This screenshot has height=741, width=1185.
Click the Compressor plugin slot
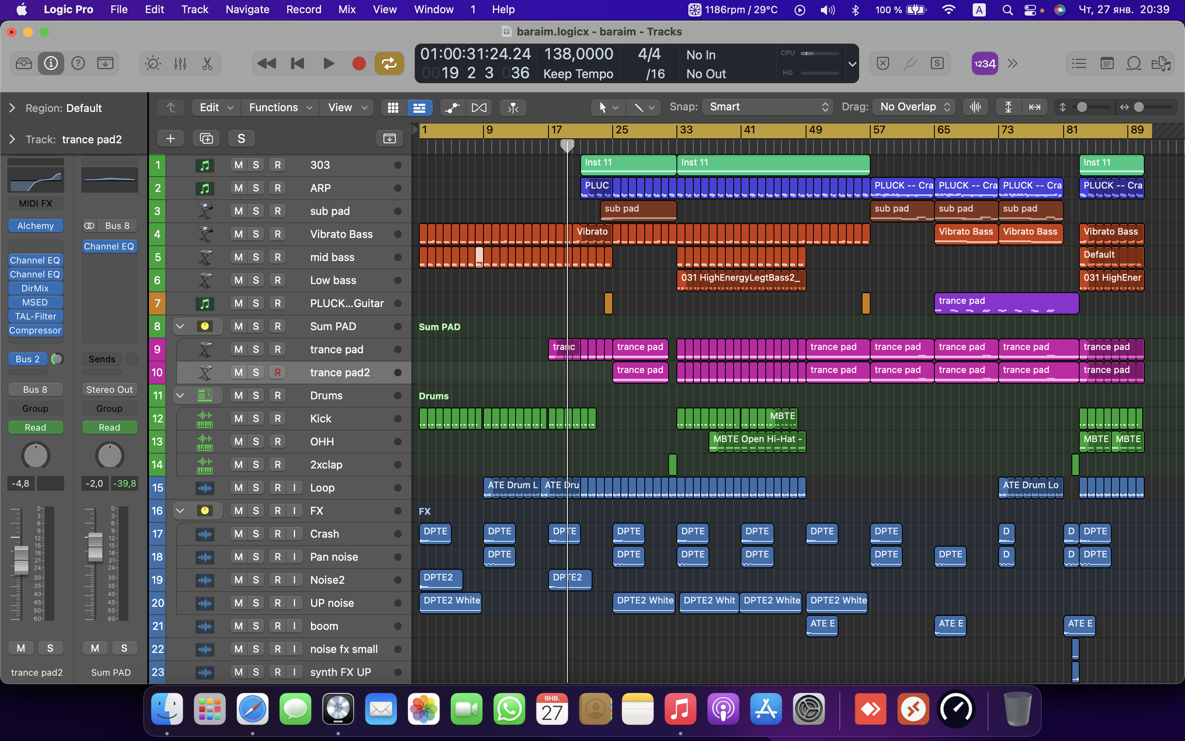click(35, 330)
